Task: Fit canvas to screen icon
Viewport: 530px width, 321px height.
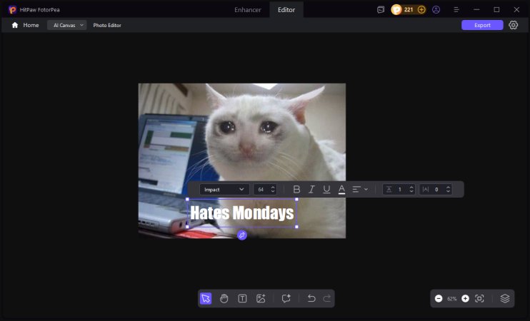Action: pyautogui.click(x=479, y=298)
